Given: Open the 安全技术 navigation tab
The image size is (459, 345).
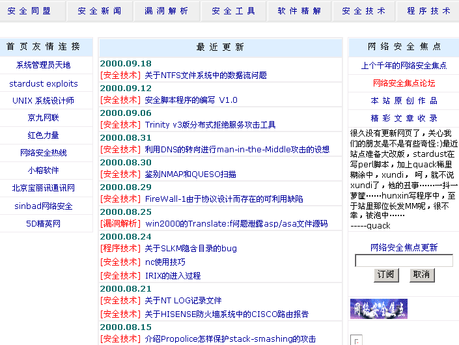Looking at the screenshot, I should pos(363,11).
